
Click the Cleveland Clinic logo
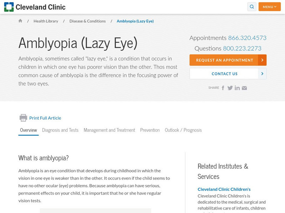tap(35, 7)
